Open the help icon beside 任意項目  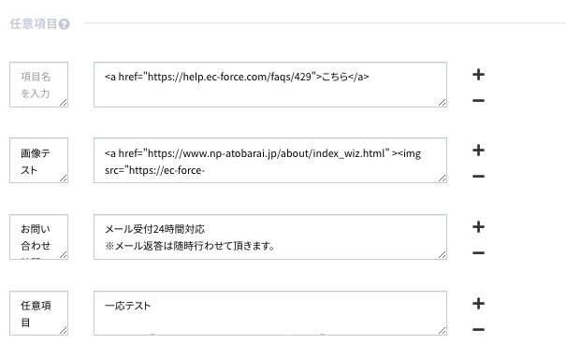(64, 24)
